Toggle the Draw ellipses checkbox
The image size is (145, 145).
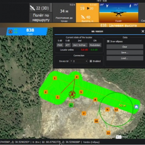(x=108, y=41)
